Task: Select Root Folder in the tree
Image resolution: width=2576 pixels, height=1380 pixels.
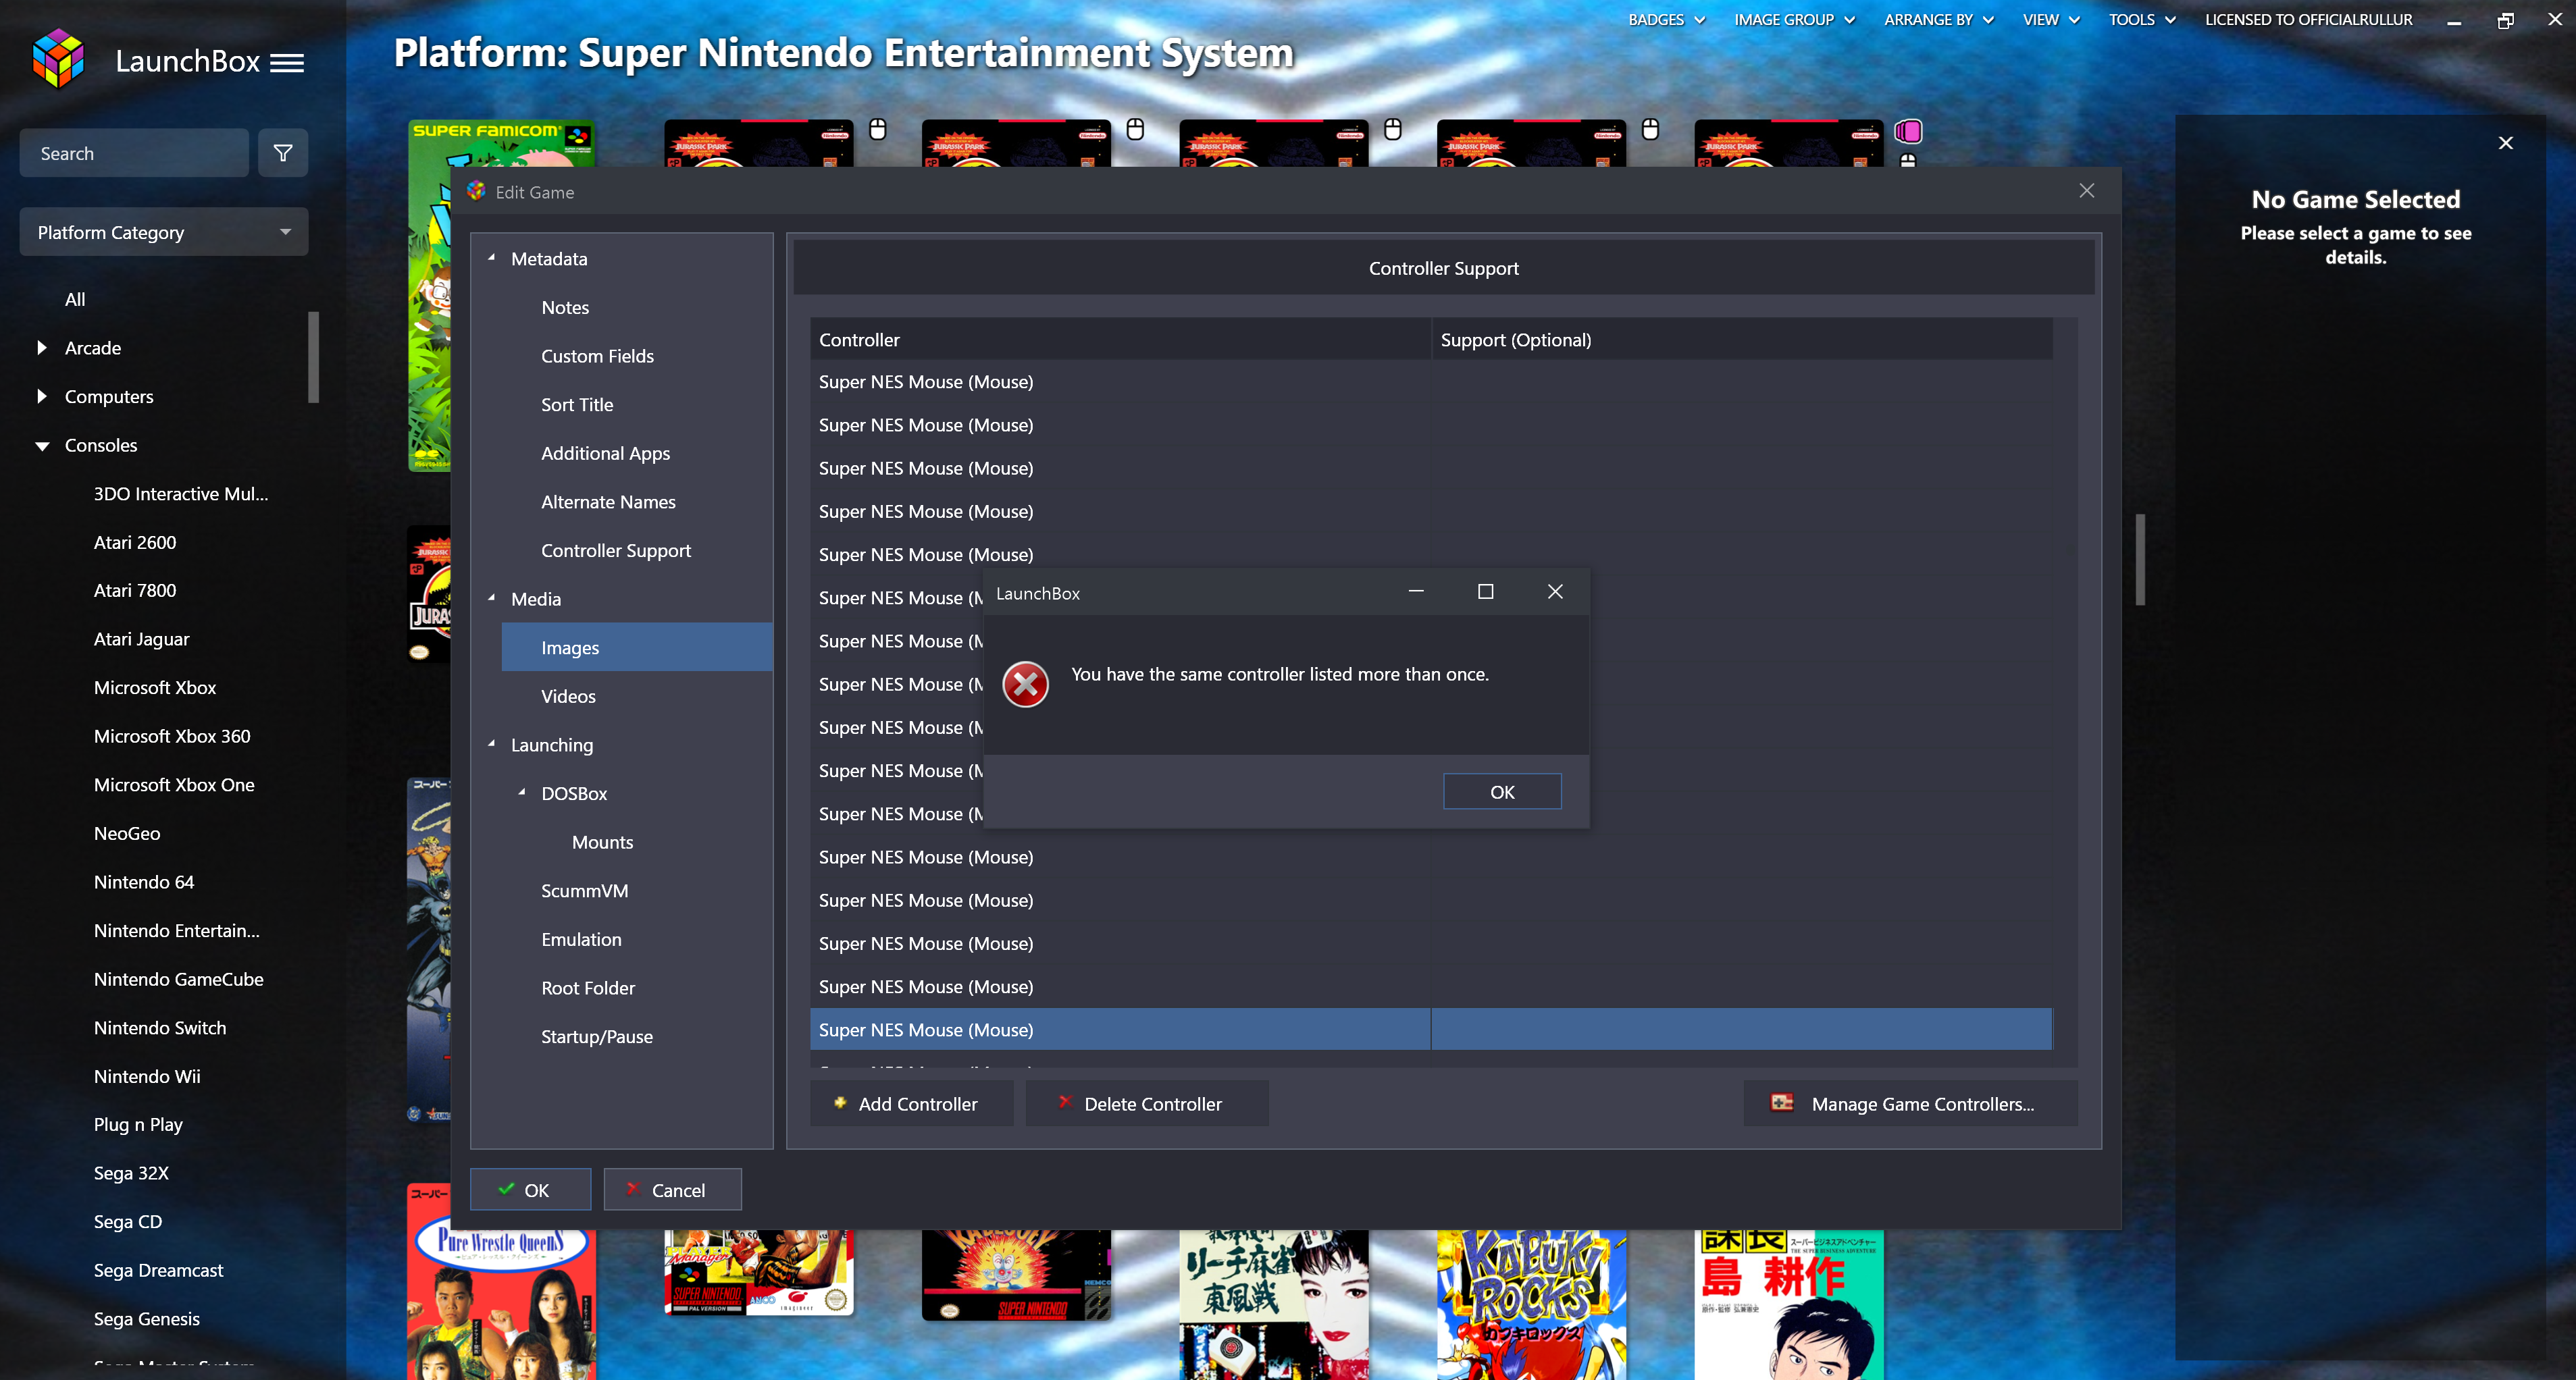Action: point(588,987)
